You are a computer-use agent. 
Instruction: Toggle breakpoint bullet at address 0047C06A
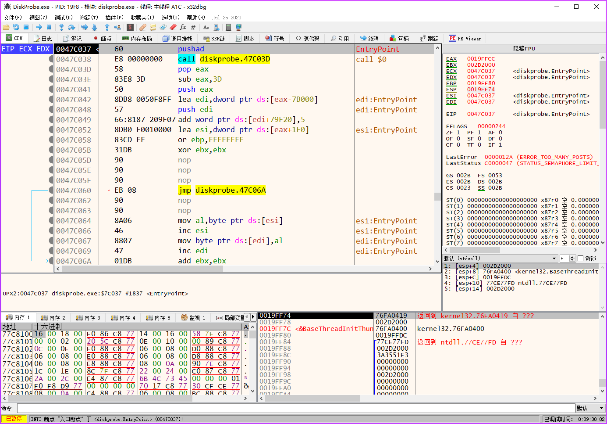click(x=51, y=261)
